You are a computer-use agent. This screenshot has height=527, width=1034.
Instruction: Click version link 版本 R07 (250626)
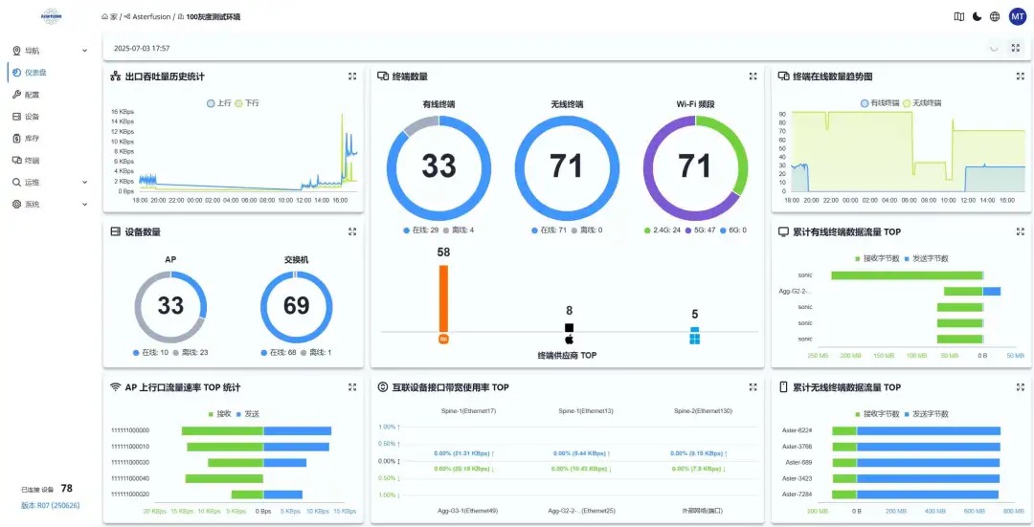(x=50, y=505)
